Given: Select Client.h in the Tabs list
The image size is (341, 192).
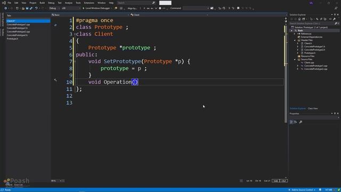Looking at the screenshot, I should [28, 21].
